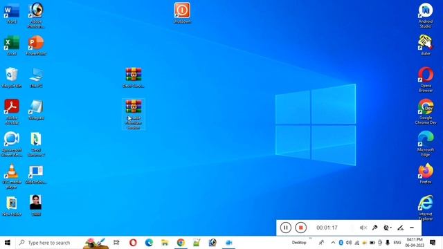Open Task View from the taskbar
Image resolution: width=443 pixels, height=249 pixels.
pyautogui.click(x=116, y=243)
